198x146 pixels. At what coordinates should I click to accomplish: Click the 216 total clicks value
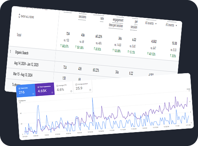click(22, 92)
